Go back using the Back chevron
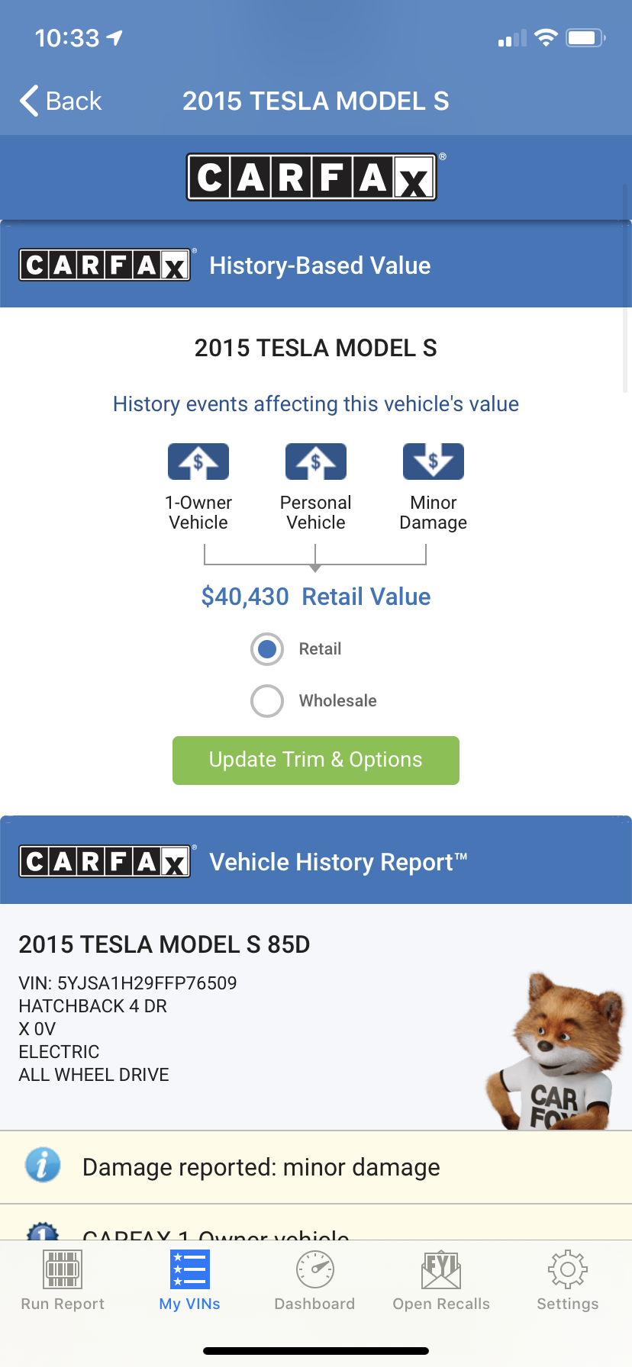The image size is (632, 1367). coord(60,101)
